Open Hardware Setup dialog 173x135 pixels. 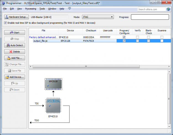click(16, 17)
